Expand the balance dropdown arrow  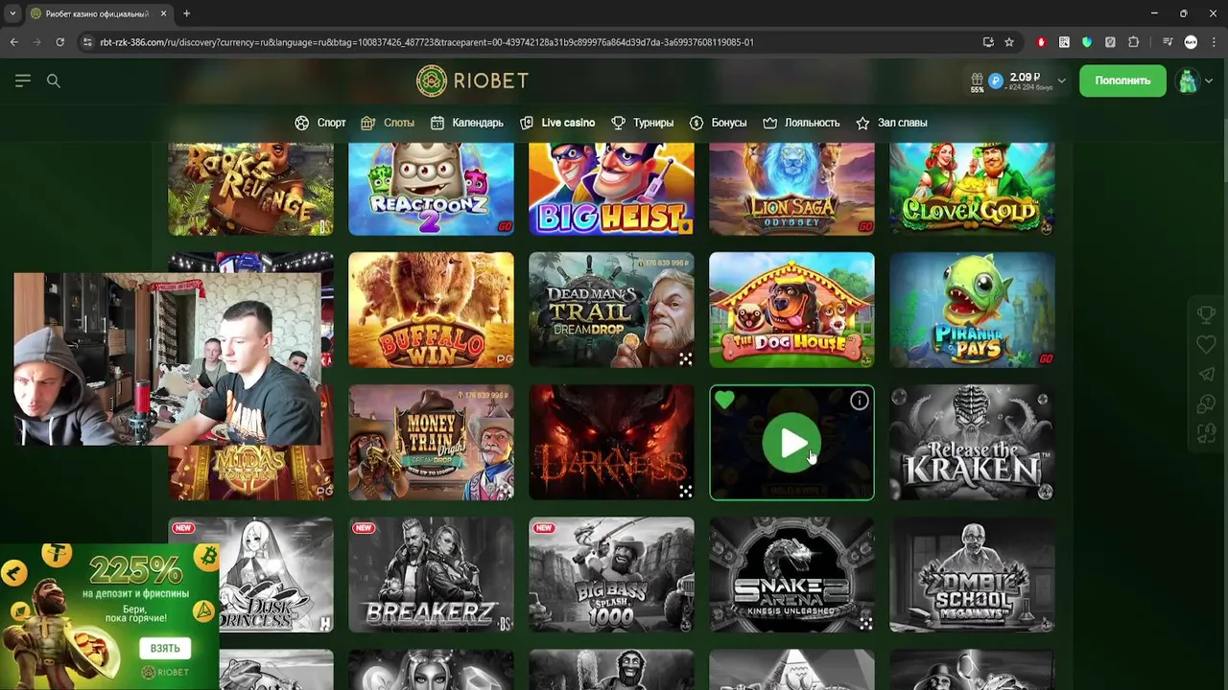(1061, 80)
